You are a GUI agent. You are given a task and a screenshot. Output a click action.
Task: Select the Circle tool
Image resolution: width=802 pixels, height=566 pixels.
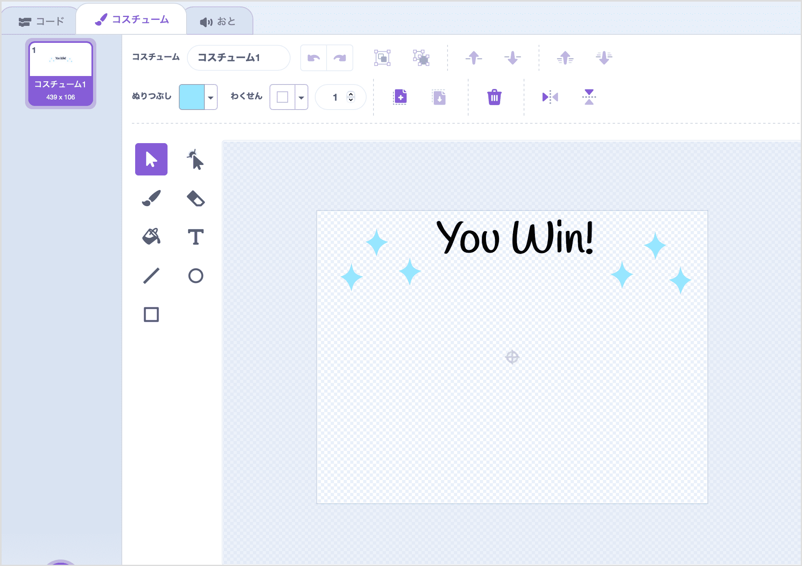[x=195, y=276]
